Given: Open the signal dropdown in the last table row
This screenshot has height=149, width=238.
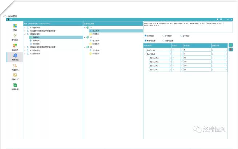Looking at the screenshot, I should point(170,70).
